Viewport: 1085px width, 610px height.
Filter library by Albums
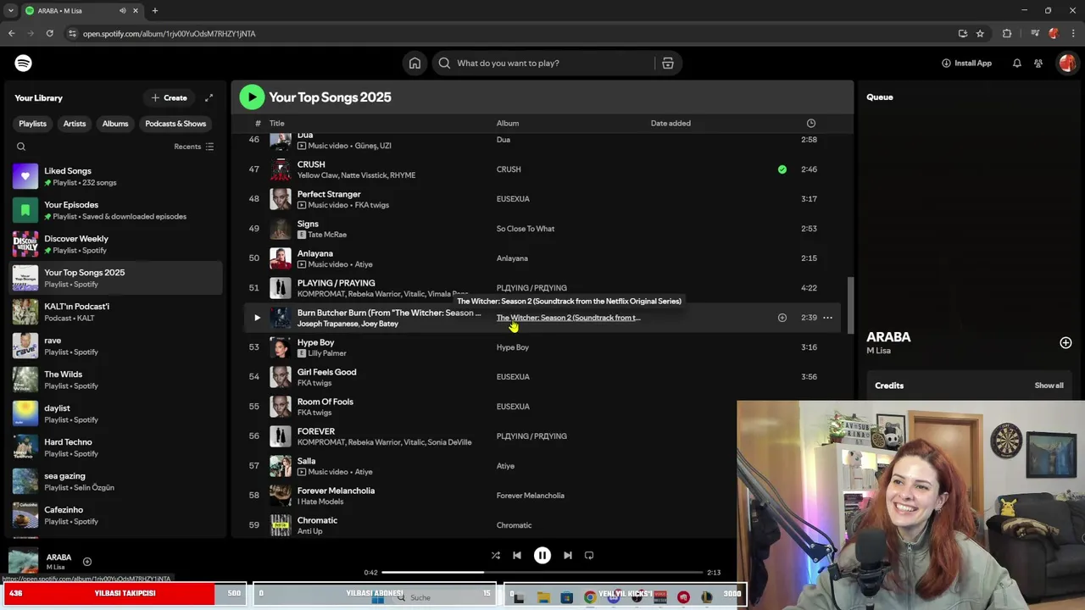(115, 124)
